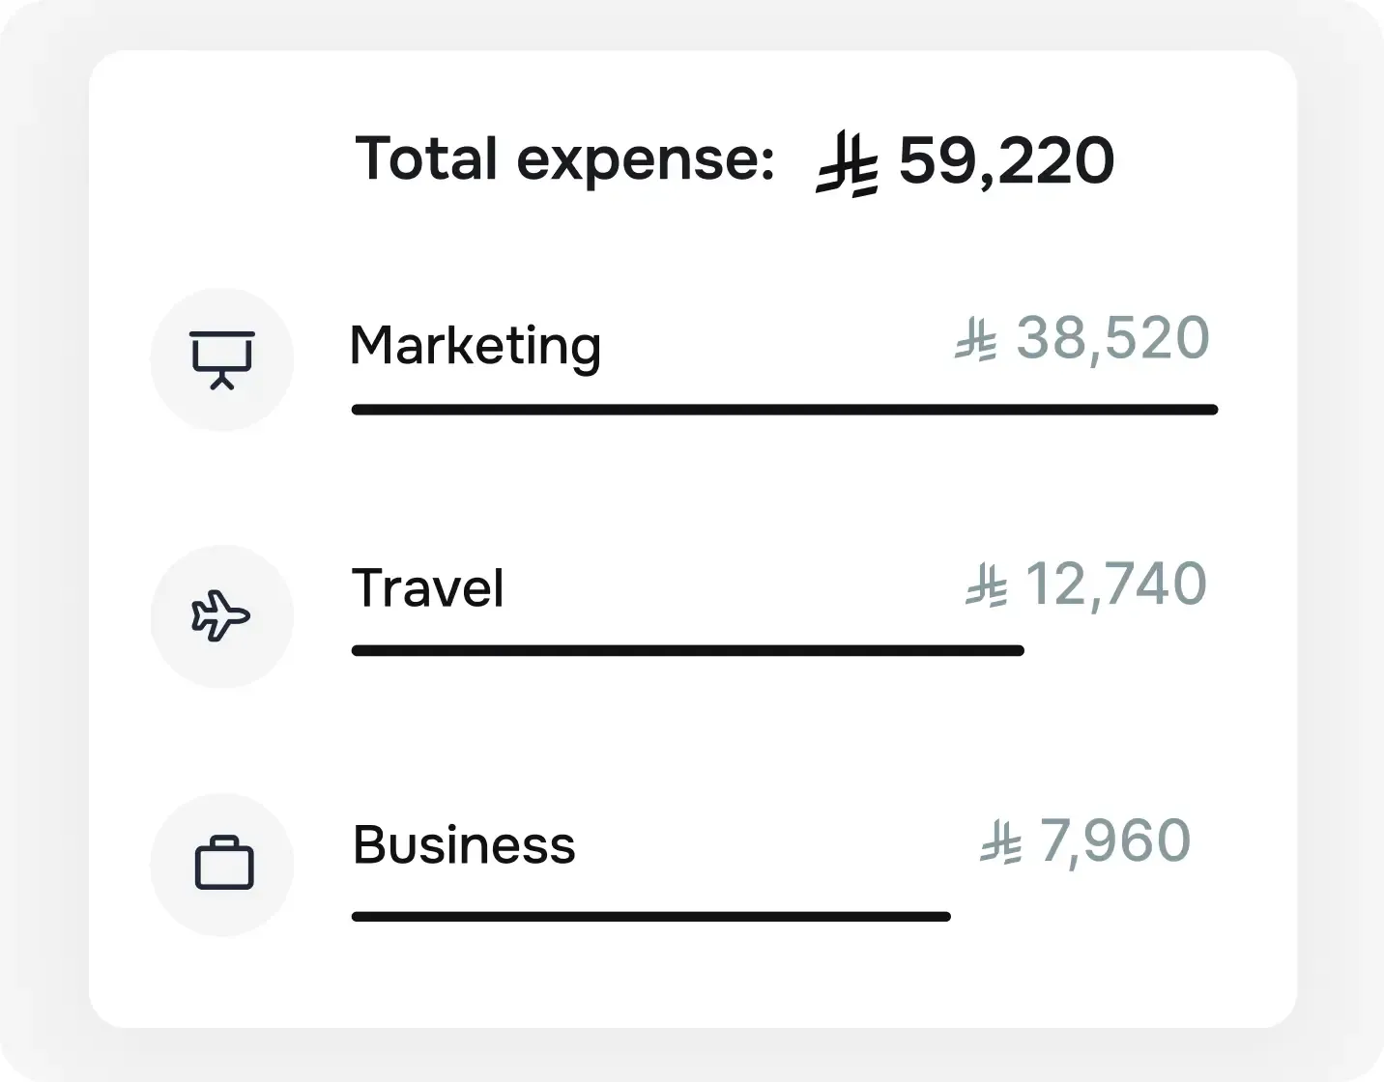Click the Business expense progress bar
The width and height of the screenshot is (1384, 1082).
pos(650,917)
